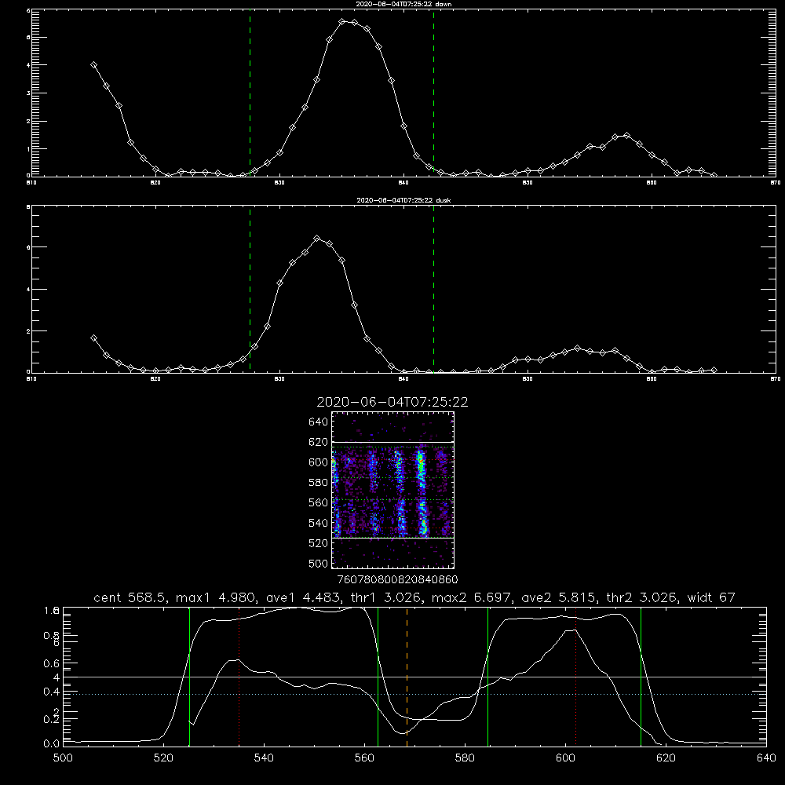Click the green vertical line near 615 in bottom plot

[641, 677]
